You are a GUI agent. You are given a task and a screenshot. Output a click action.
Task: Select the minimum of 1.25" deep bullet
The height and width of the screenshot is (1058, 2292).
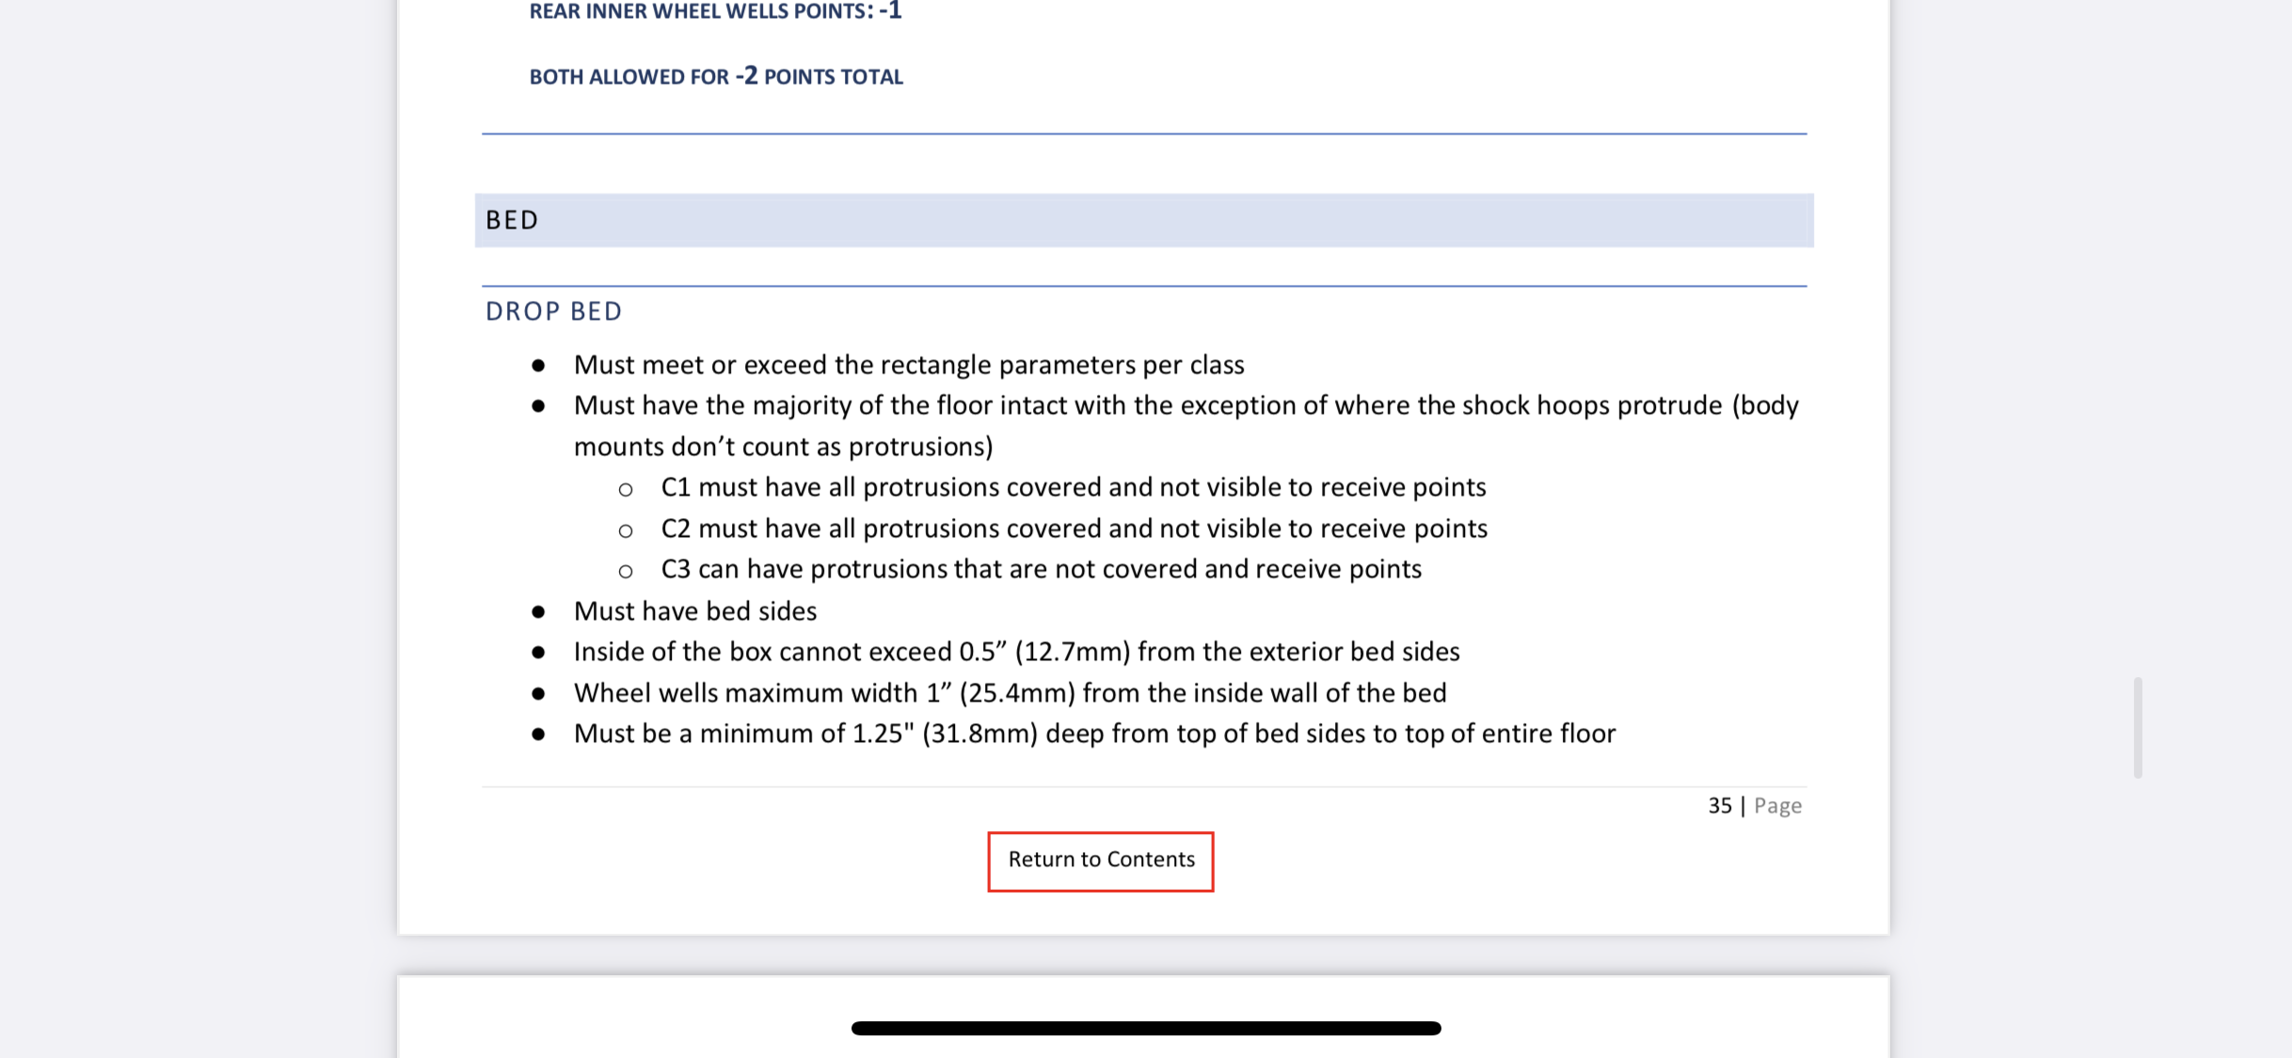1095,734
